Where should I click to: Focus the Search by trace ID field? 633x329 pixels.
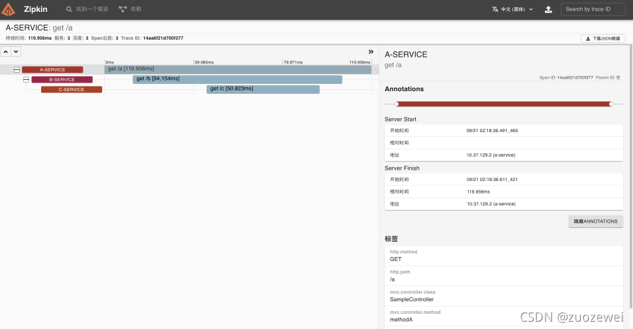click(593, 9)
